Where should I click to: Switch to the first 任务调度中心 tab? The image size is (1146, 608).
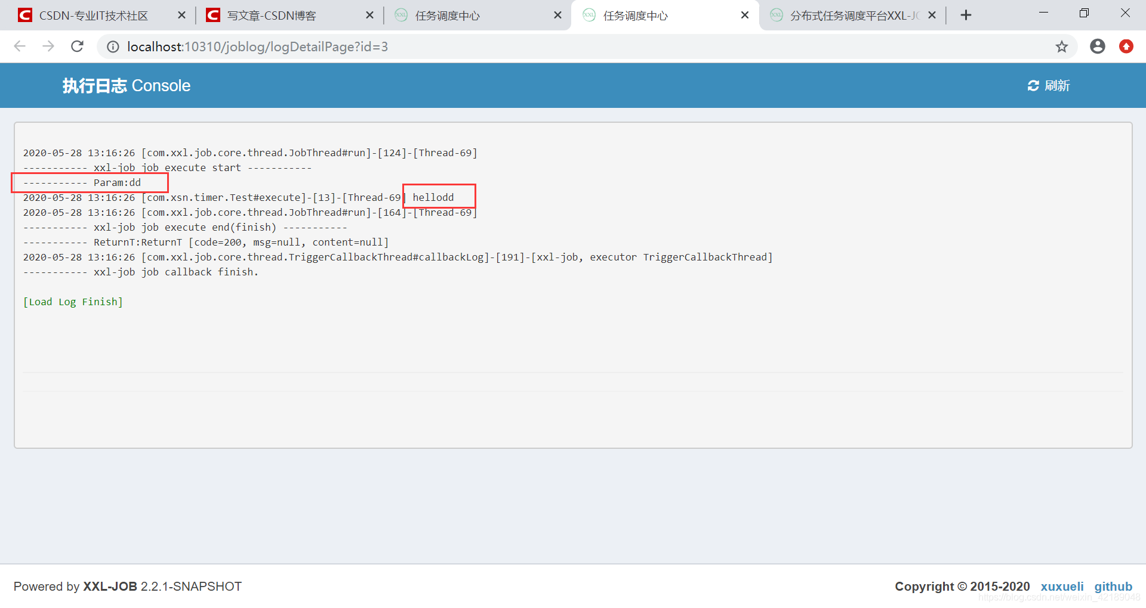point(448,15)
